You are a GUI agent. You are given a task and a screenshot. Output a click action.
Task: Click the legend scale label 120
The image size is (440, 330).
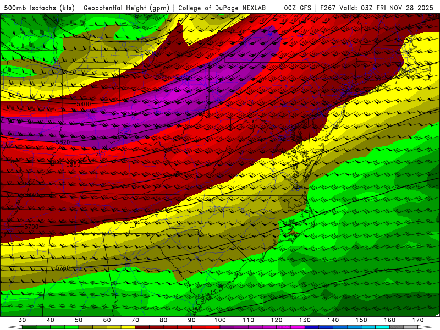click(277, 320)
